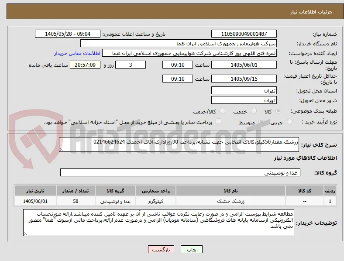Click the need date cell 1405/06/01
The image size is (344, 261).
[35, 201]
